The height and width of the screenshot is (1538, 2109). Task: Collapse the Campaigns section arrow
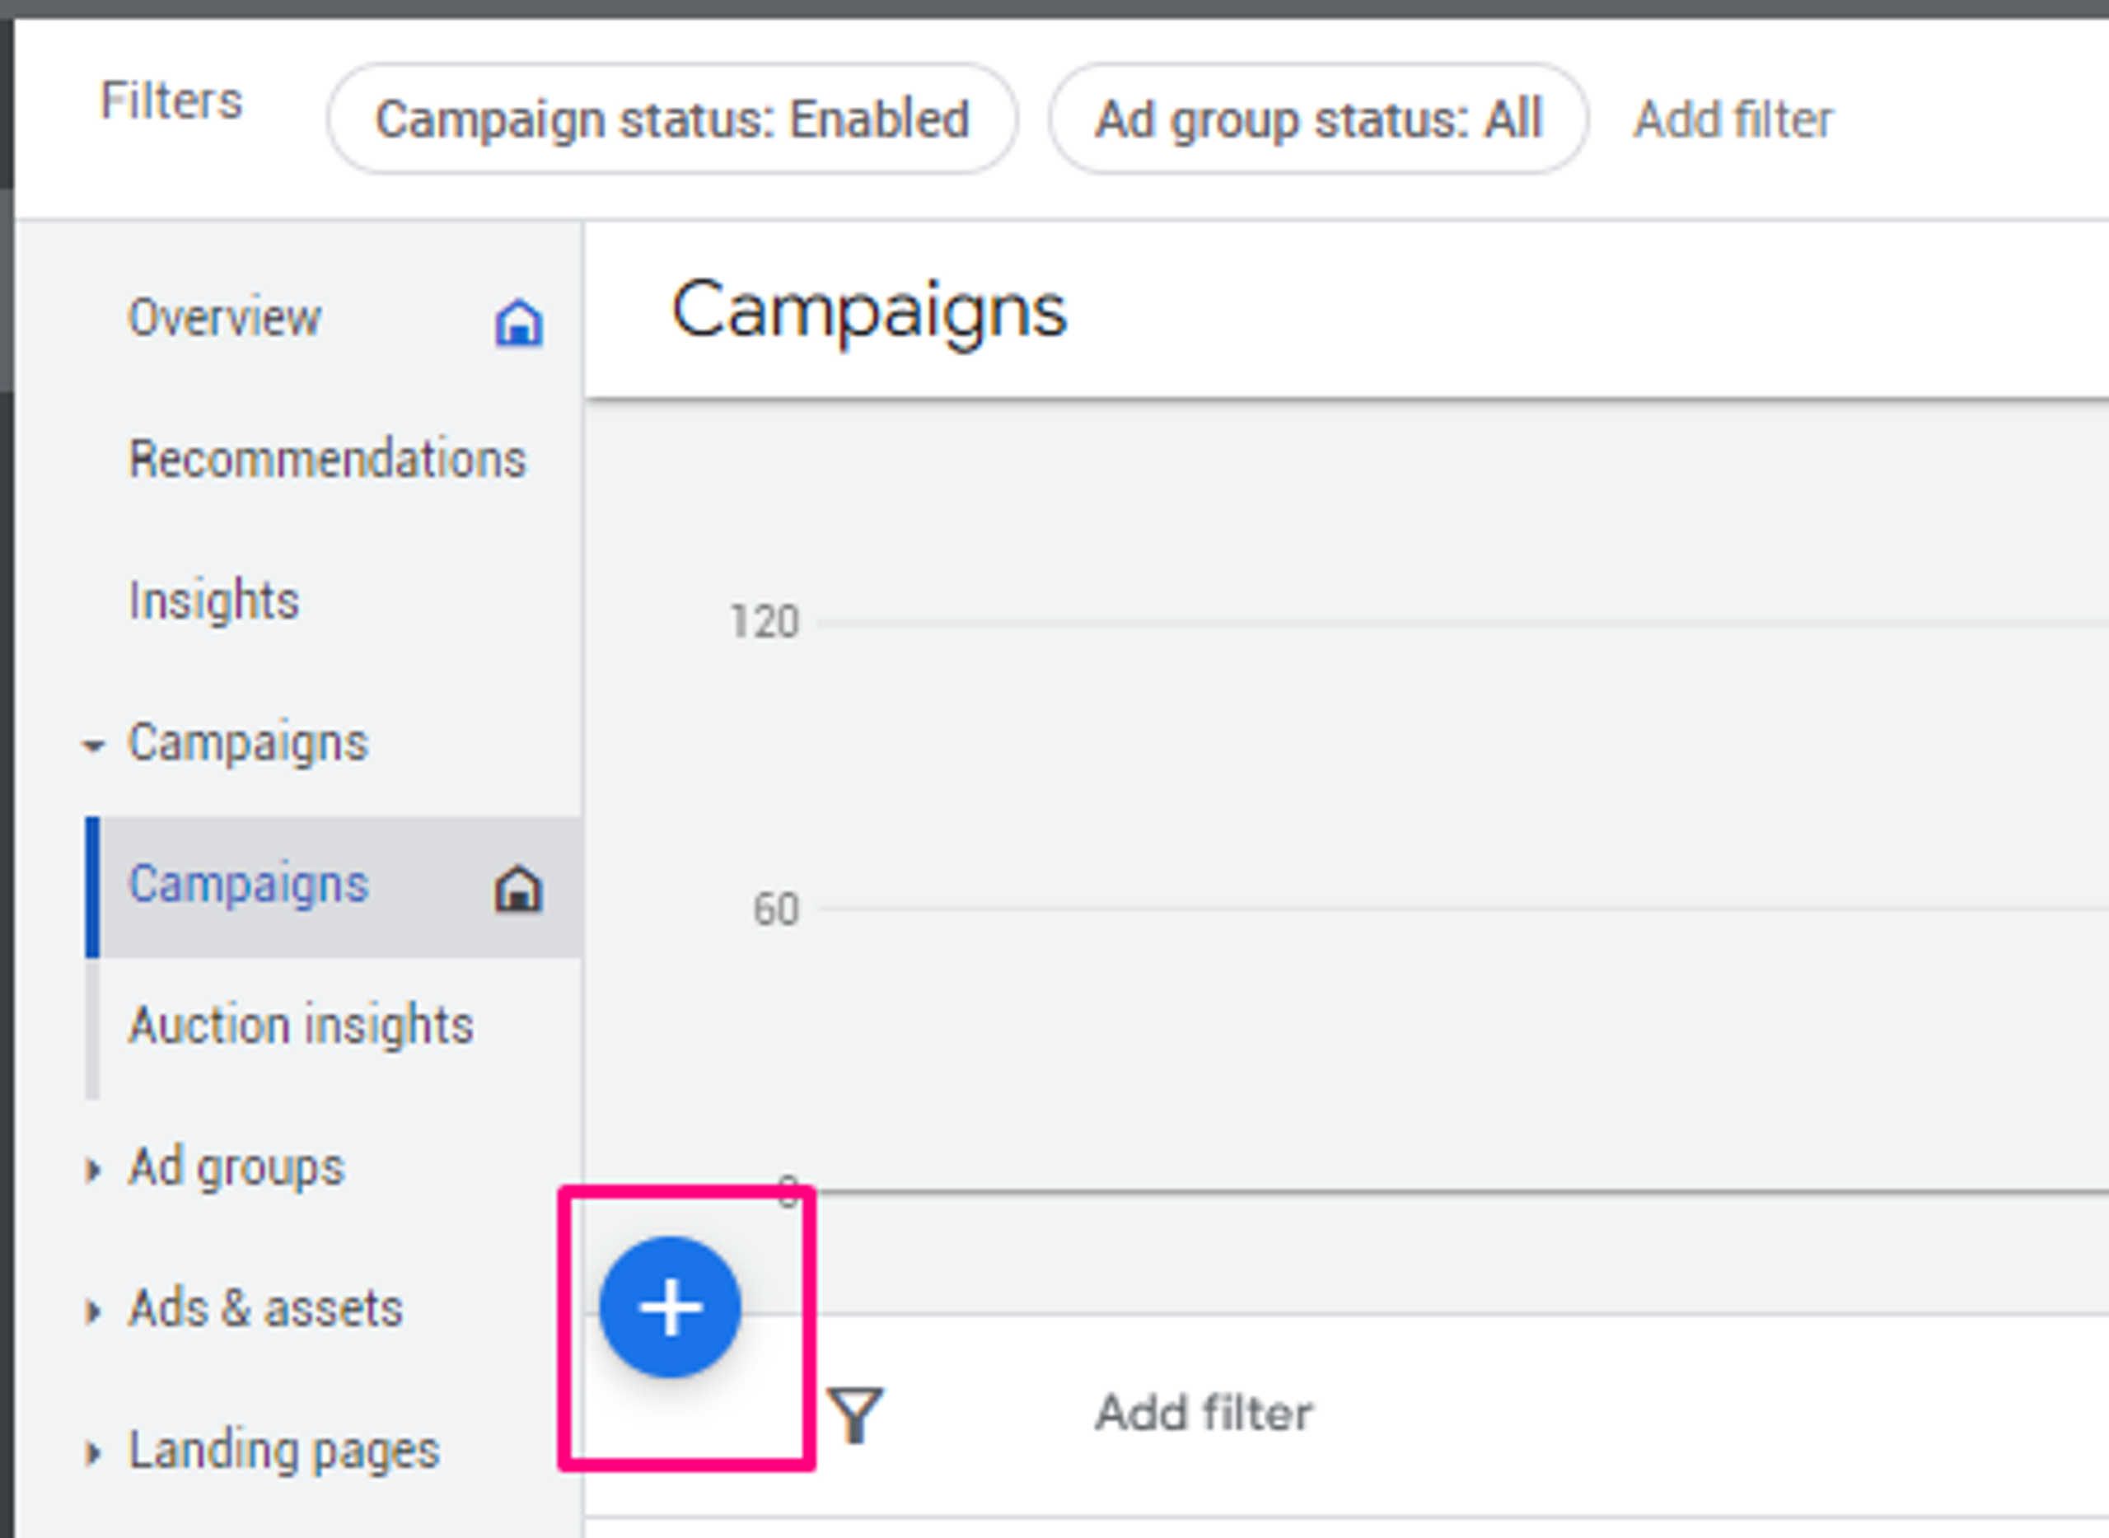[93, 745]
